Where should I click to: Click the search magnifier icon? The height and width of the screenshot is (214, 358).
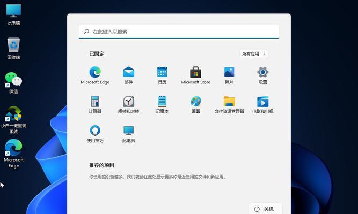click(x=86, y=32)
